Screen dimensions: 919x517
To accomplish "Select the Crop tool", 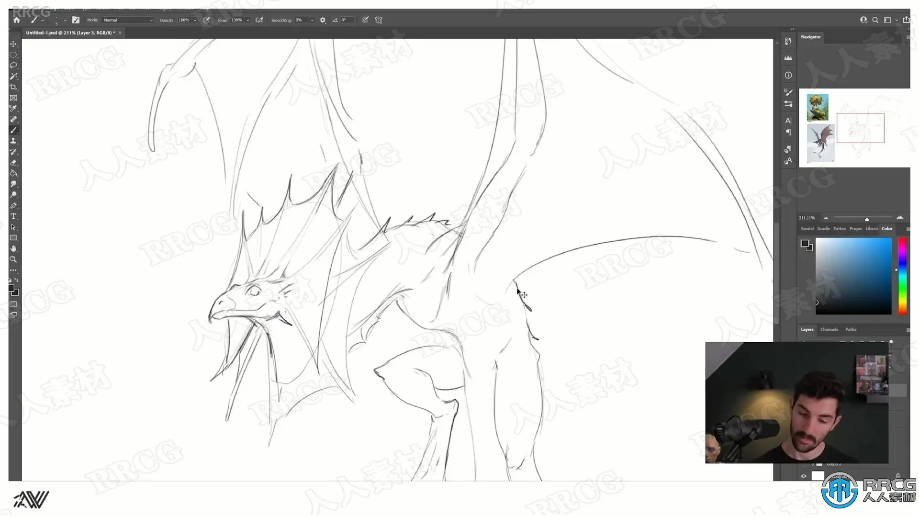I will click(x=13, y=87).
